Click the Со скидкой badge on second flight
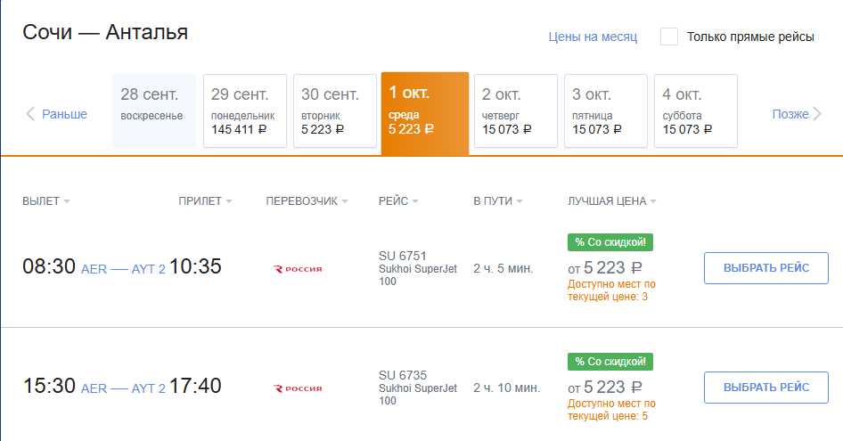 (610, 362)
